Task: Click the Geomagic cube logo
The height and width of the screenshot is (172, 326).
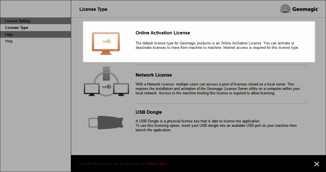Action: point(285,9)
